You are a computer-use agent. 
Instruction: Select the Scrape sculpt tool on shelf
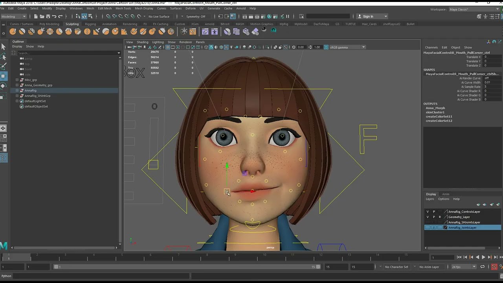point(115,31)
